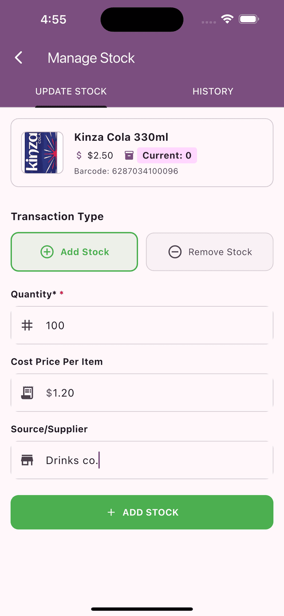
Task: Edit the Source/Supplier field Drinks co.
Action: (142, 460)
